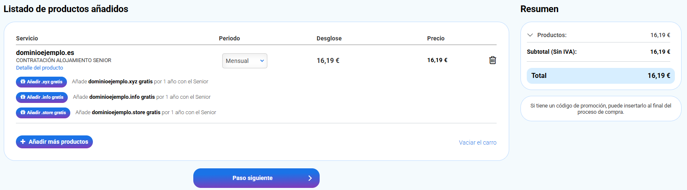Click the Añadir .info gratis label
687x190 pixels.
click(x=45, y=97)
